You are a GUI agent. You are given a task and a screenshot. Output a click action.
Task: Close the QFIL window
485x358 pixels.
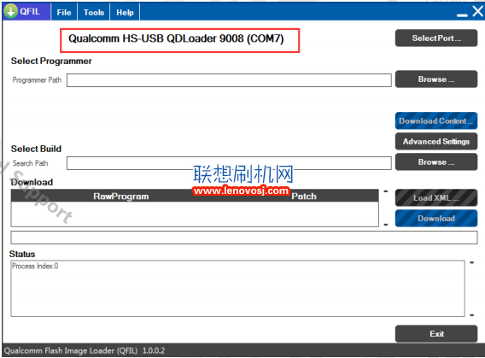click(x=478, y=11)
